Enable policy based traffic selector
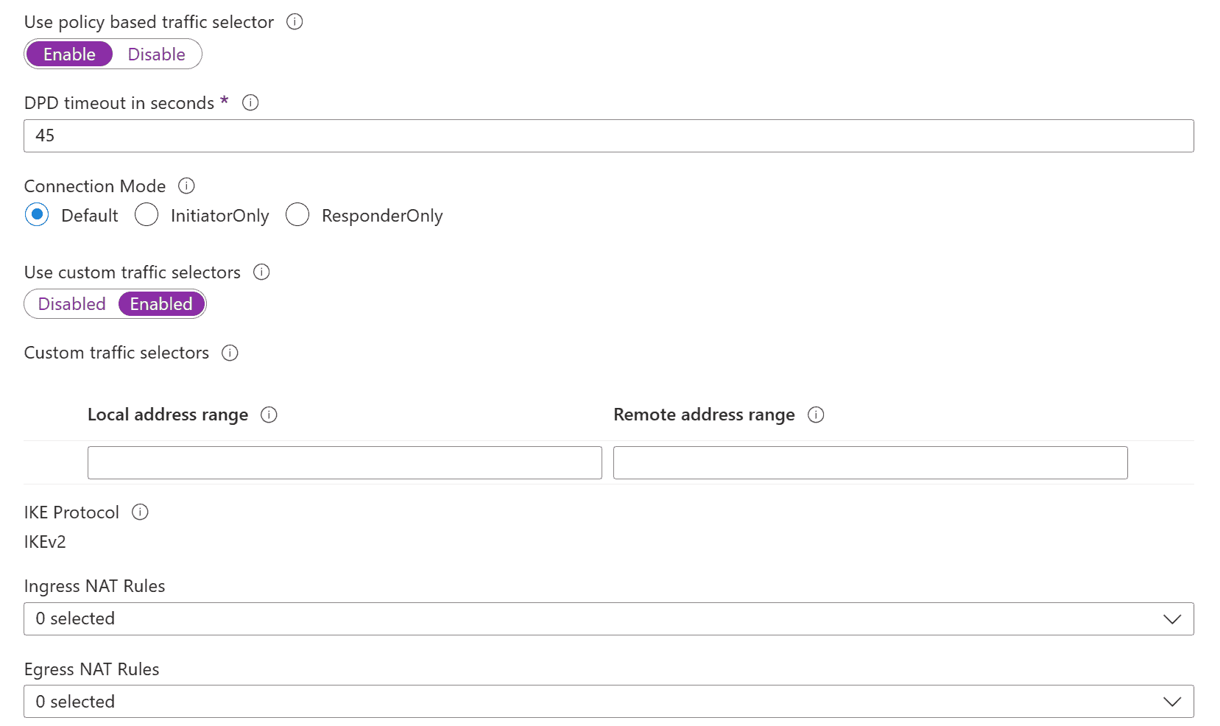Viewport: 1220px width, 726px height. point(69,54)
